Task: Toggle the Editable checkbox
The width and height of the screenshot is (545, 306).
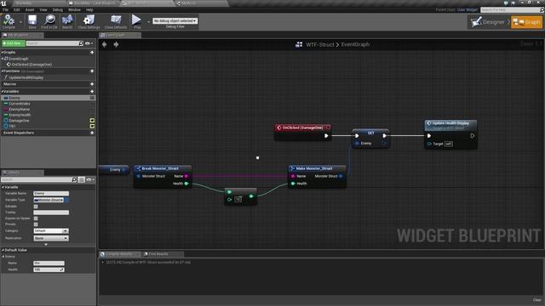Action: pyautogui.click(x=36, y=207)
